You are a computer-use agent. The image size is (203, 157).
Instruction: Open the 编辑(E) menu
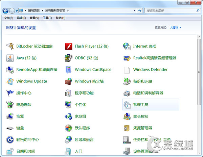click(x=21, y=18)
